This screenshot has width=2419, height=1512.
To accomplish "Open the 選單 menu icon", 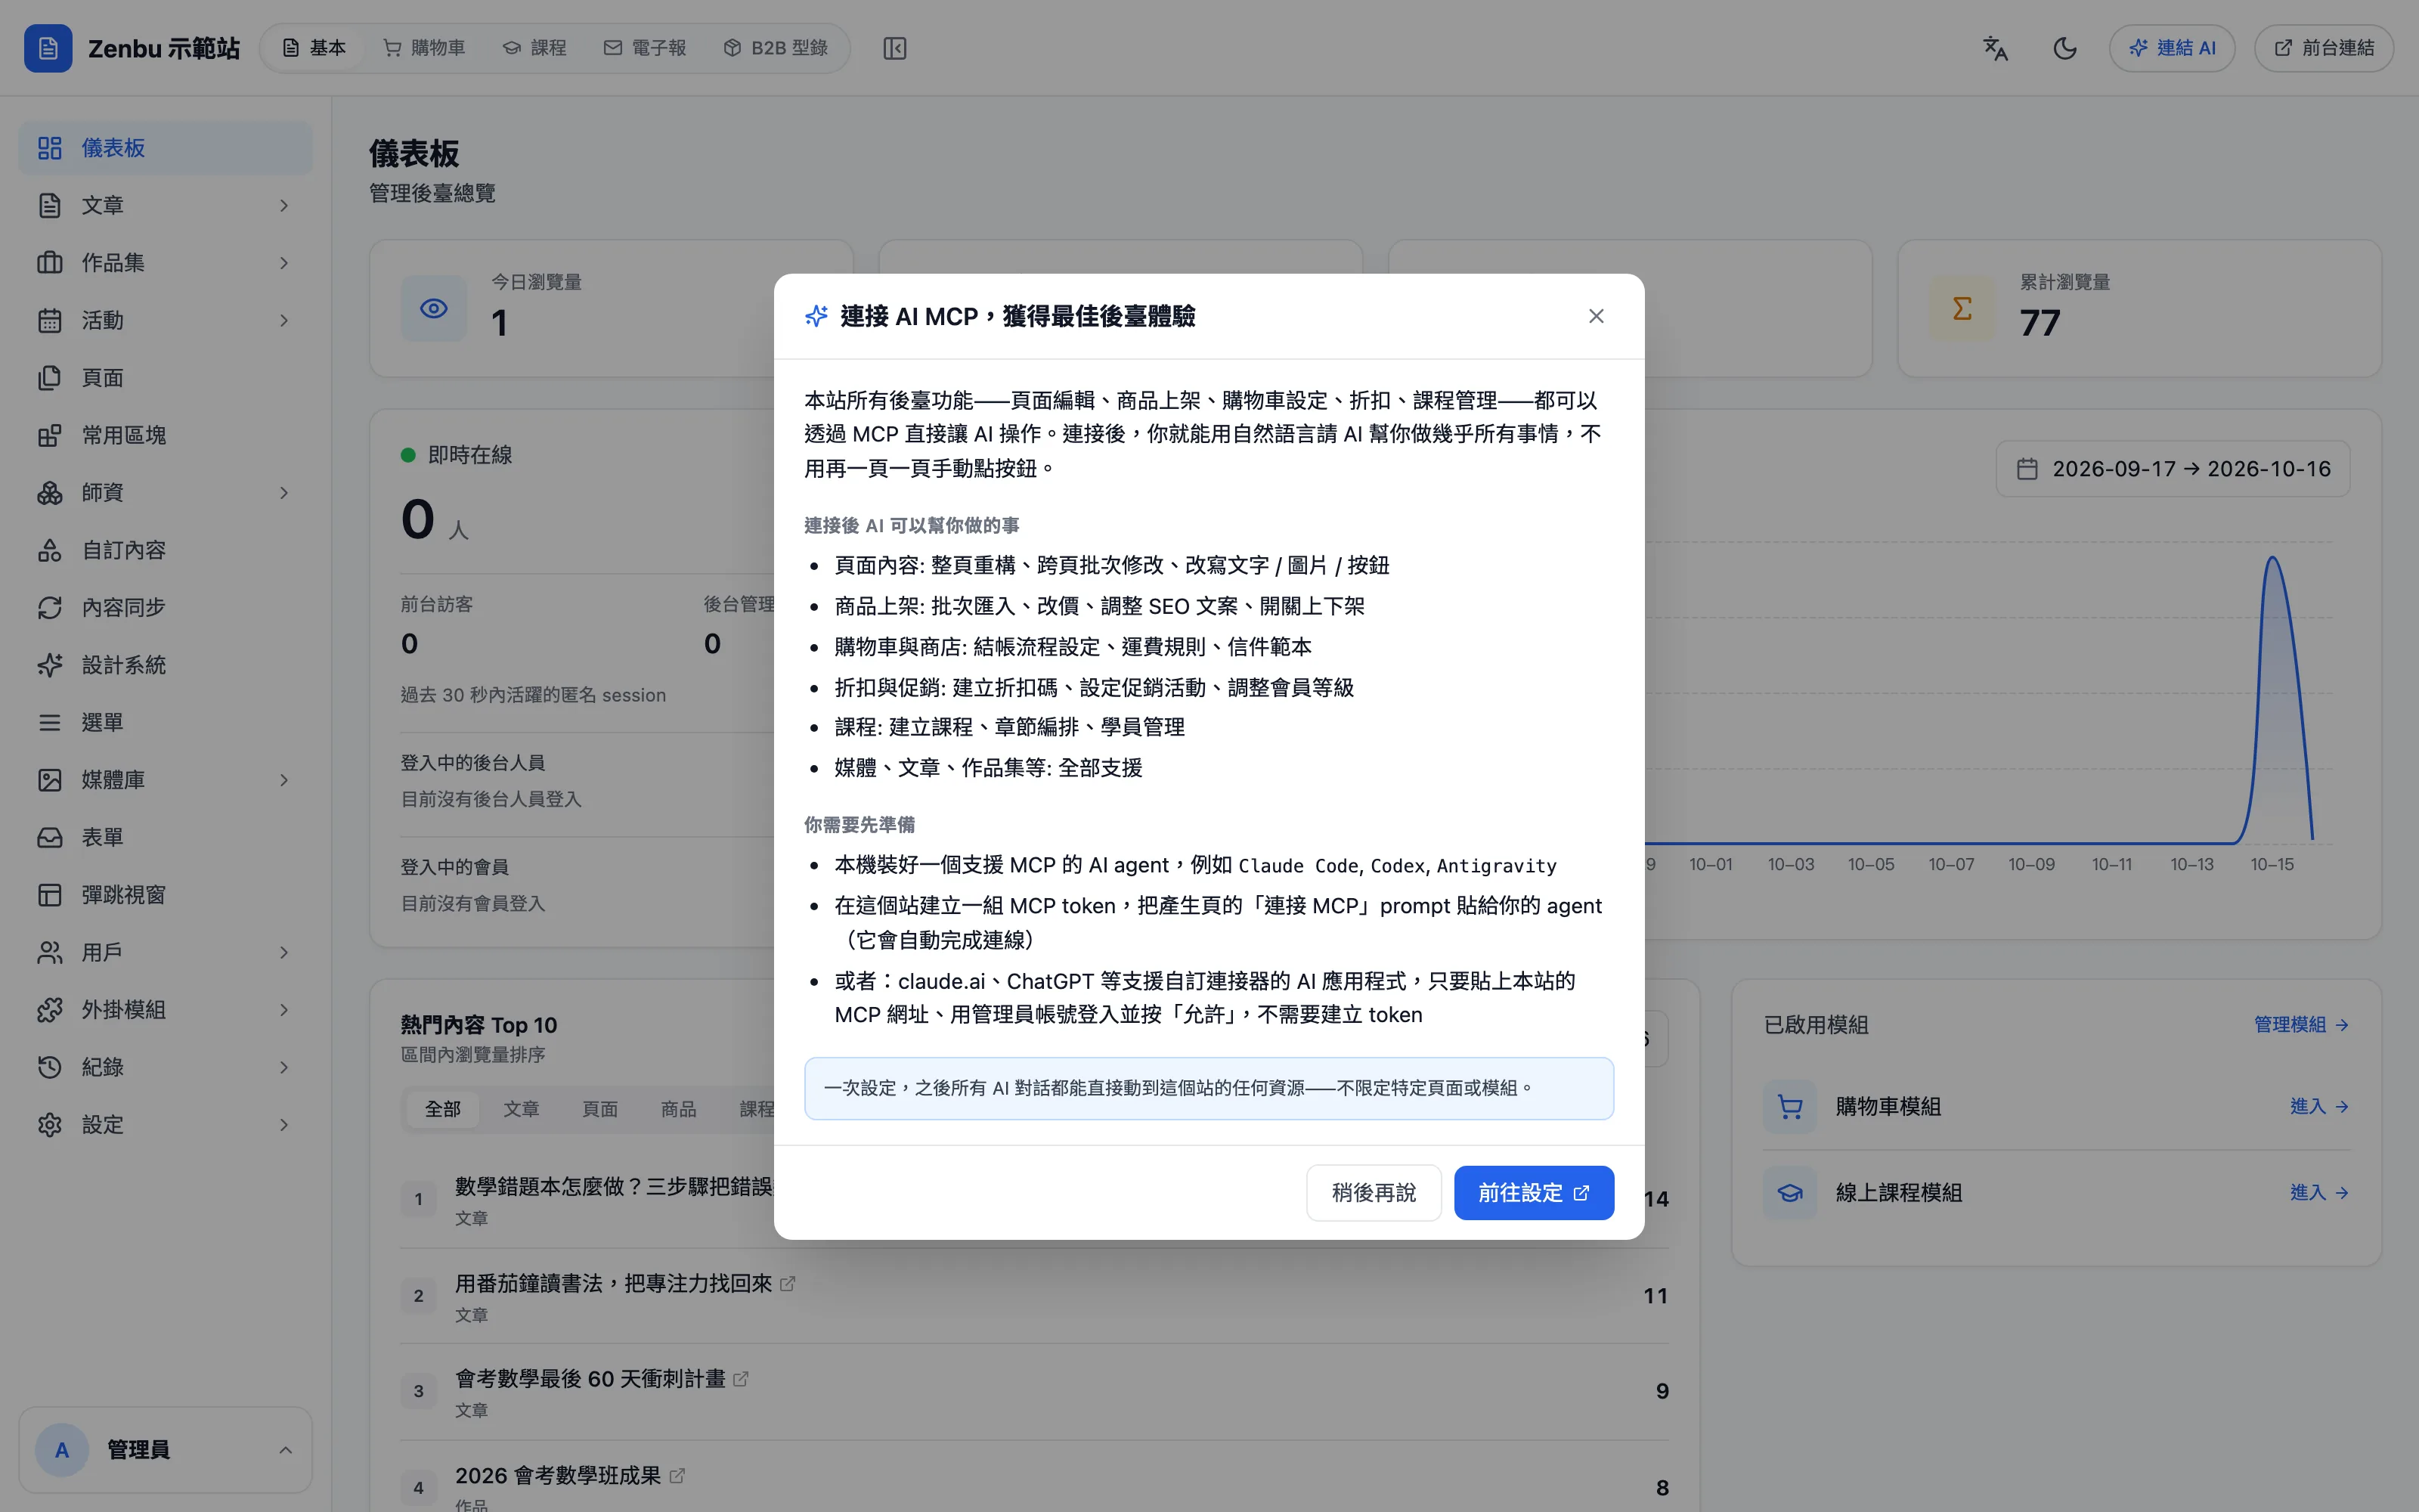I will pos(50,722).
